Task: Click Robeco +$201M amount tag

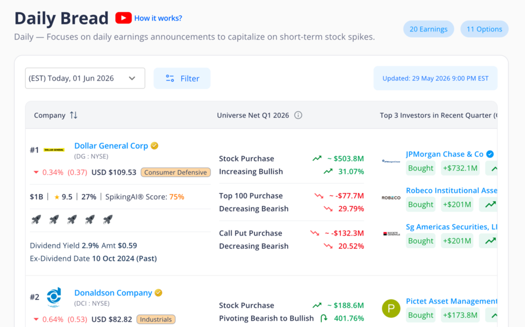Action: 457,204
